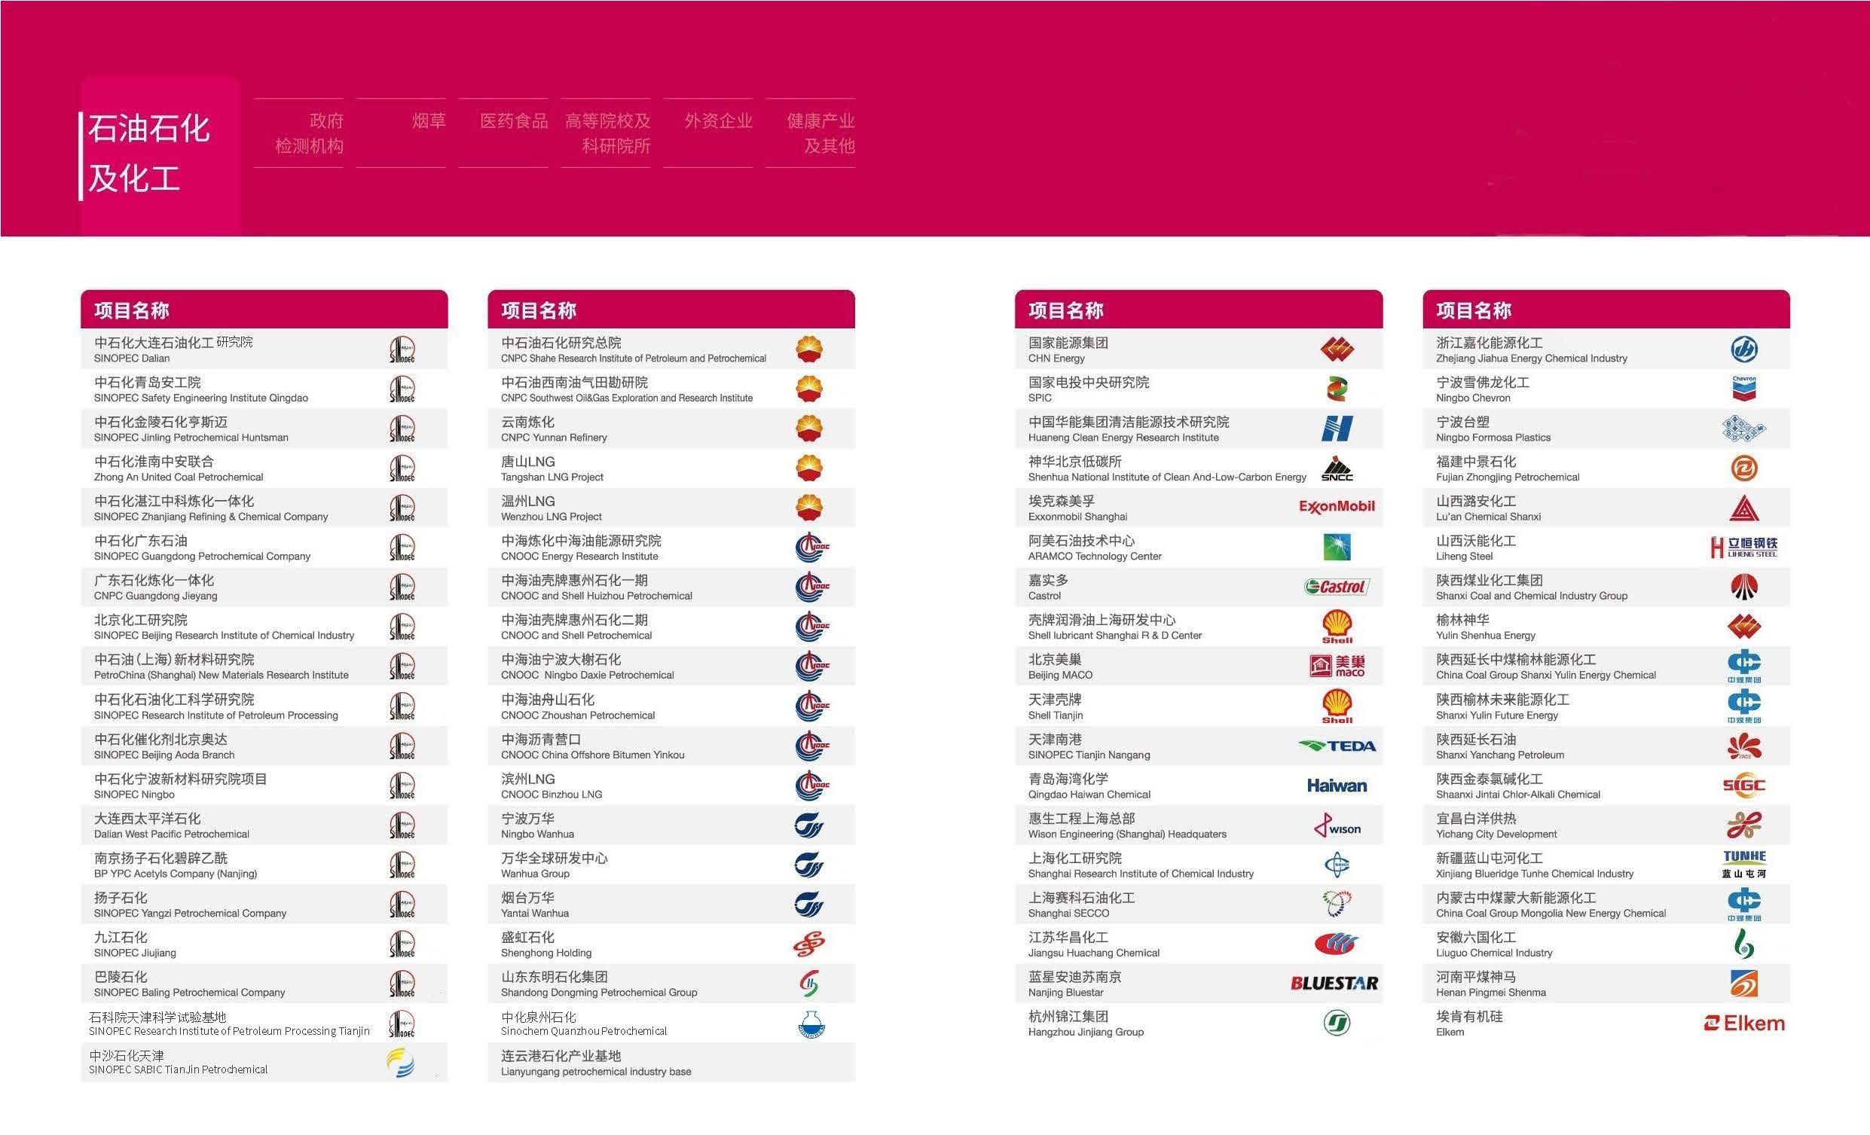Click the text 'China Coal Group Mongolia New Energy Chemical'

click(1551, 913)
